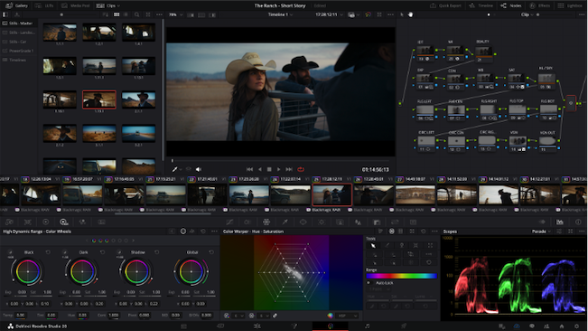Select the red-highlighted still 1.13.1
This screenshot has width=588, height=331.
point(99,99)
